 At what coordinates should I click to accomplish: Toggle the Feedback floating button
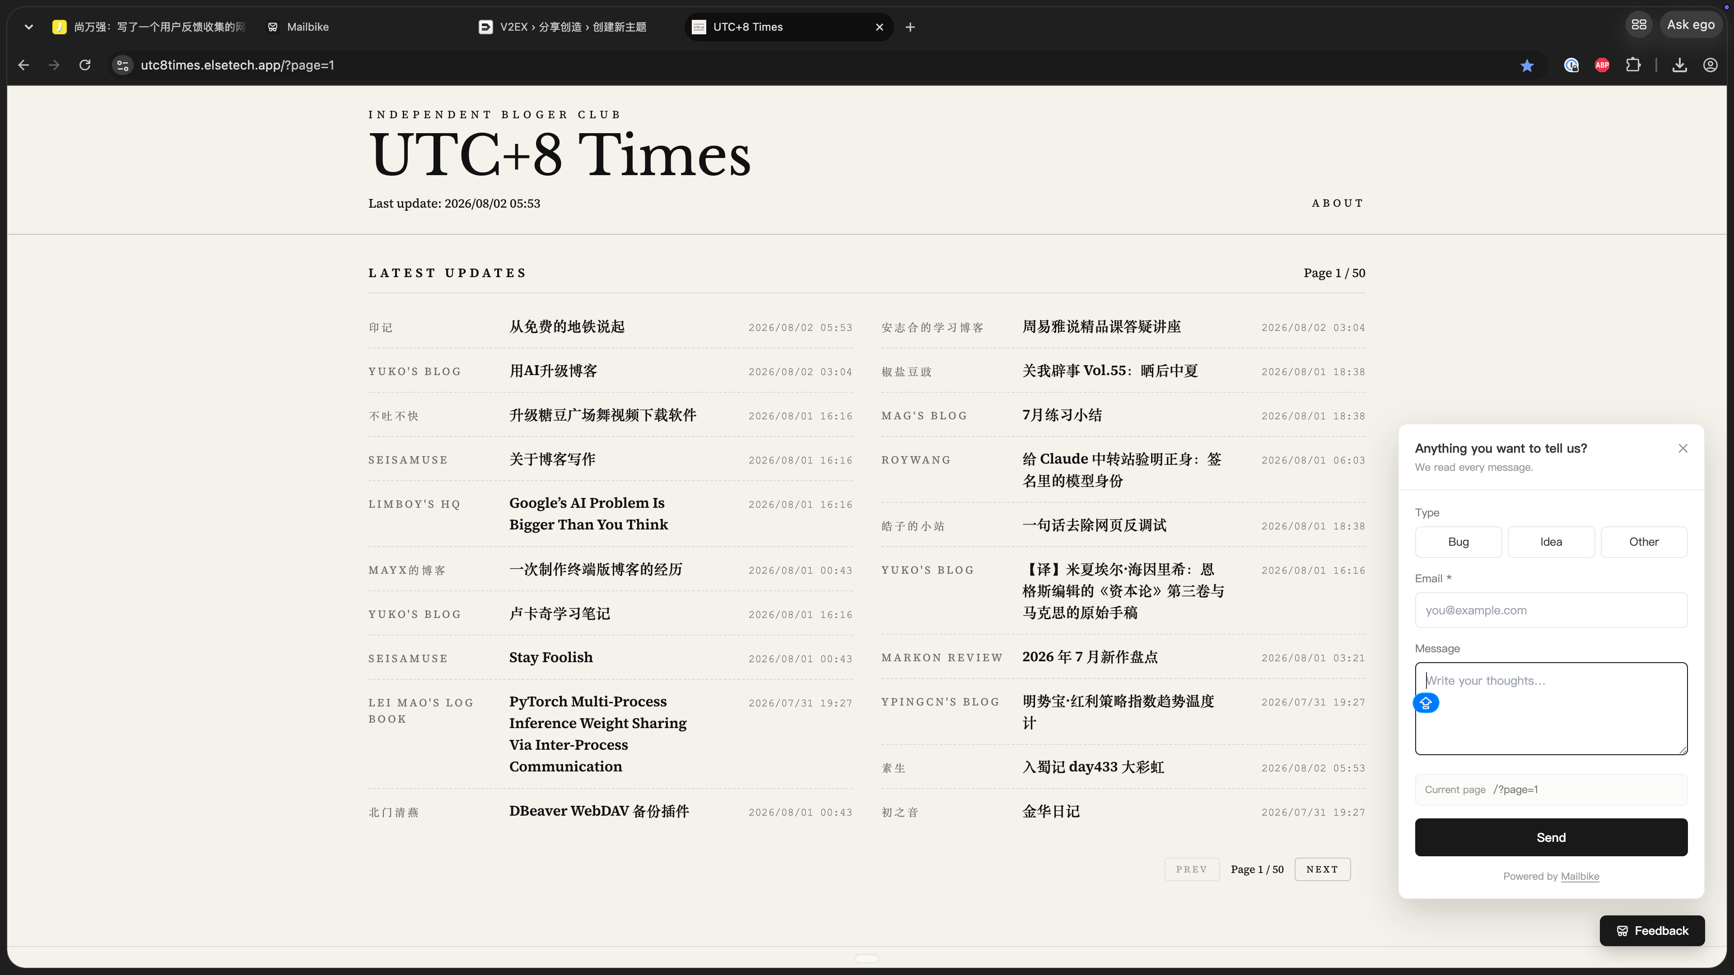pos(1652,931)
